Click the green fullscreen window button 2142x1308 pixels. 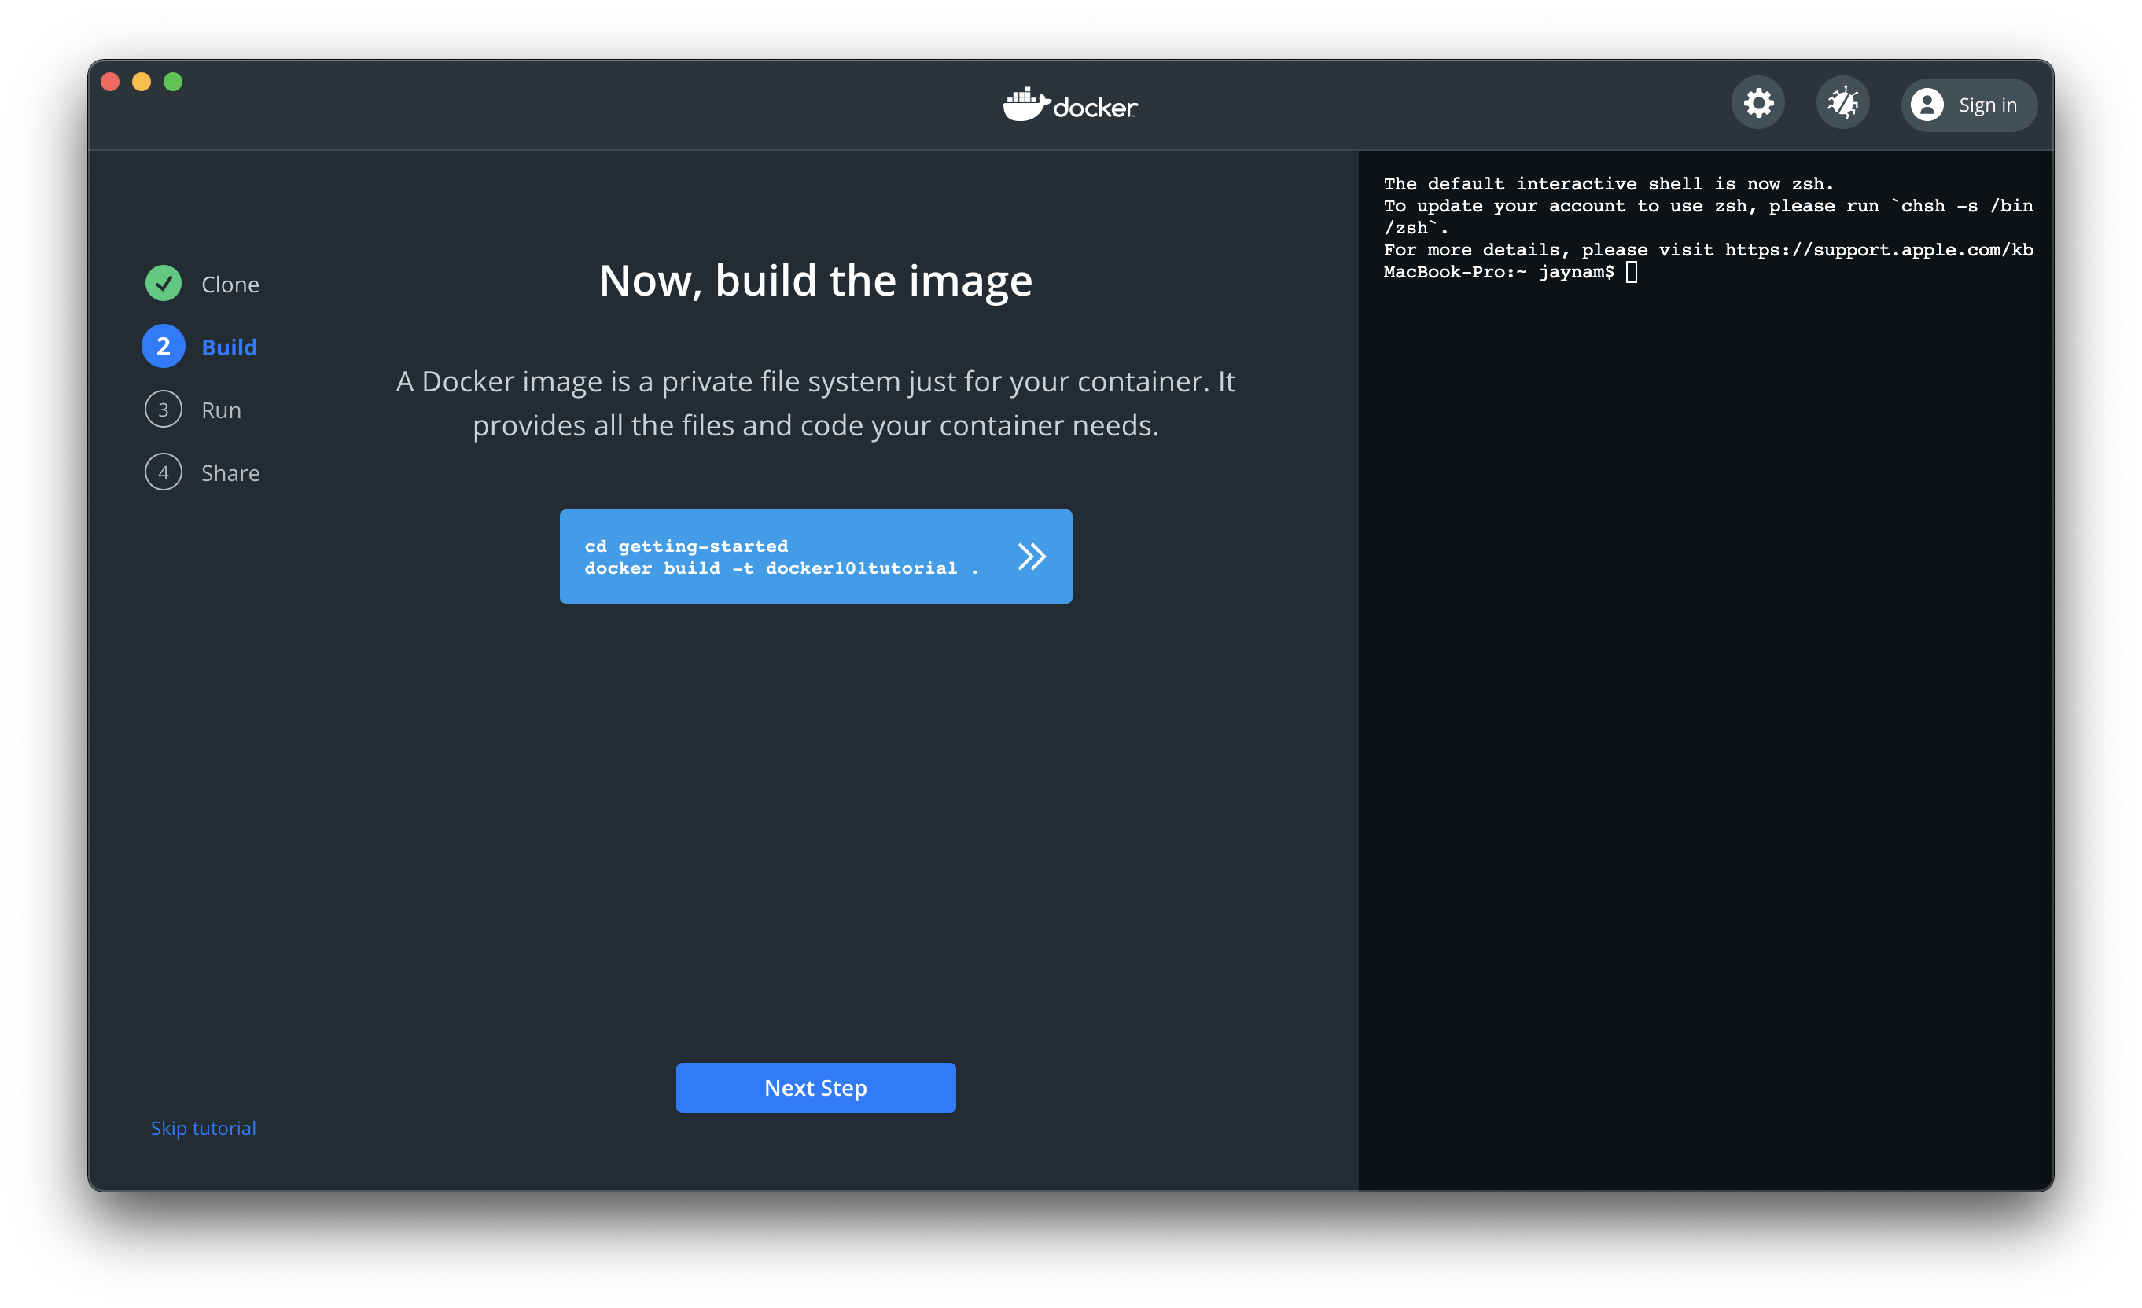(x=173, y=82)
